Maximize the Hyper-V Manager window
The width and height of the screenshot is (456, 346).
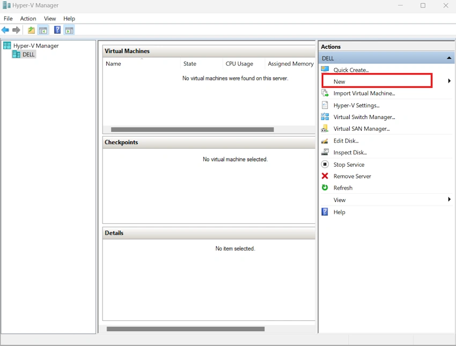coord(423,5)
